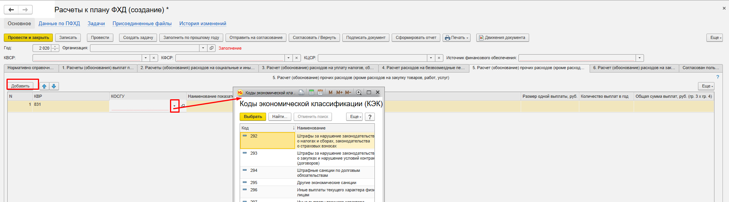The image size is (729, 202).
Task: Select code 293 row
Action: tap(307, 158)
